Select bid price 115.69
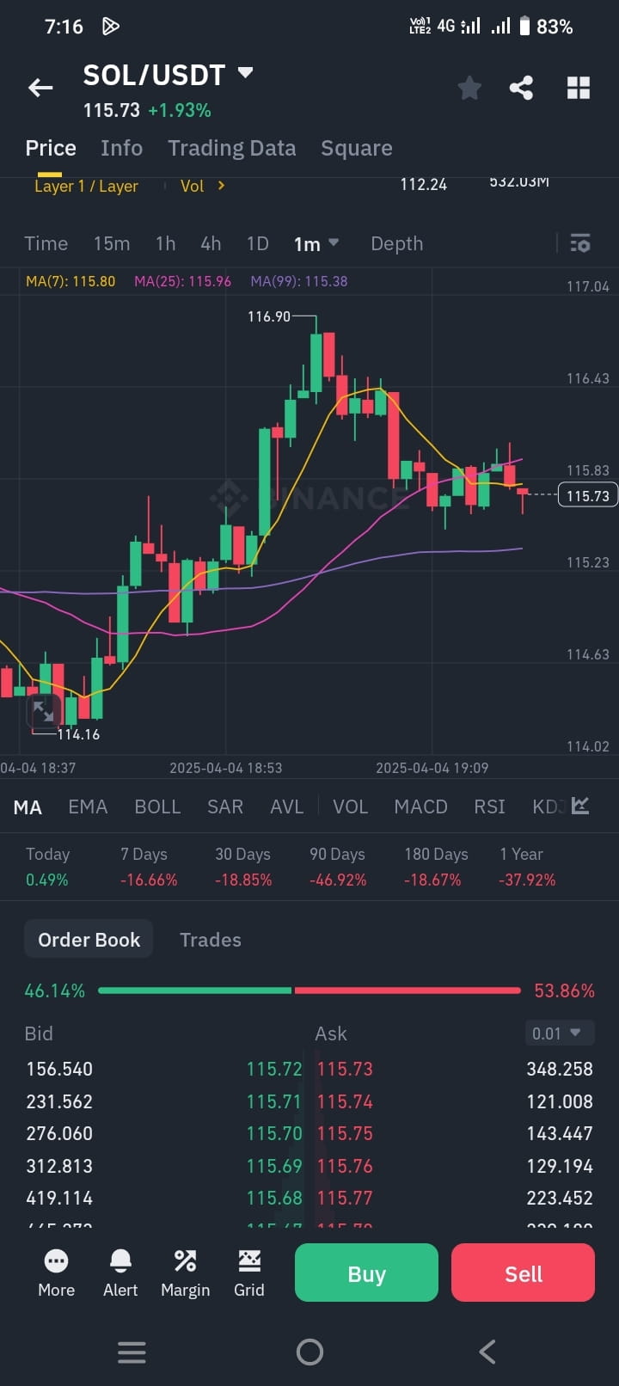The width and height of the screenshot is (619, 1386). tap(274, 1166)
